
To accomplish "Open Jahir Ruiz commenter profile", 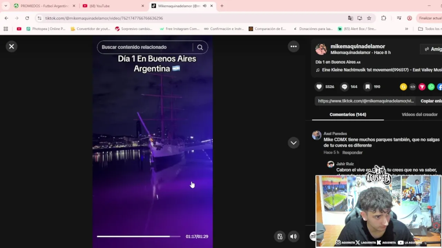I will tap(345, 164).
